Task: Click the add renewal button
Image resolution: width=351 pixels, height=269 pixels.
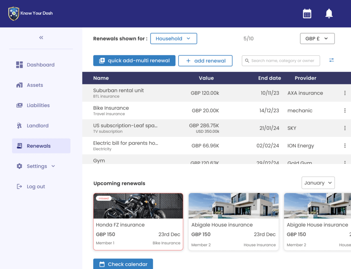Action: tap(205, 61)
